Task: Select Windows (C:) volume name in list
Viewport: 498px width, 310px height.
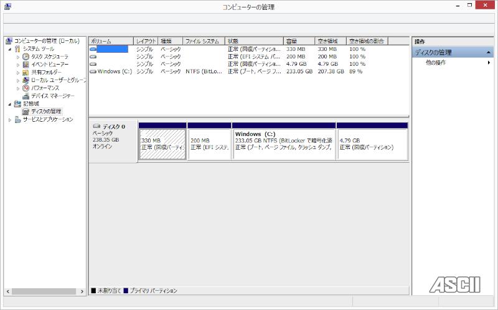Action: coord(115,71)
